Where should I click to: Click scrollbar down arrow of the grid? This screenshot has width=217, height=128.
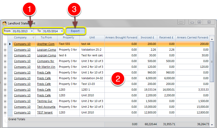click(212, 125)
